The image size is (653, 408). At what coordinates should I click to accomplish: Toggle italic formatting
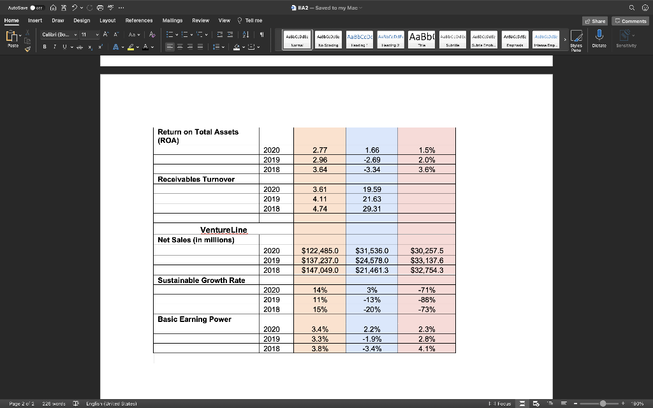55,47
